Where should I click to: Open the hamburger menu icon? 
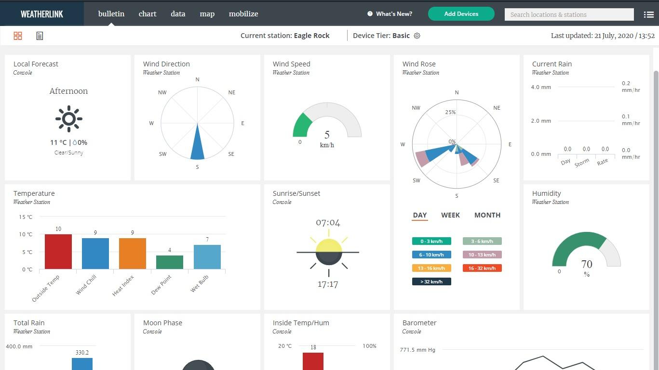click(x=648, y=14)
